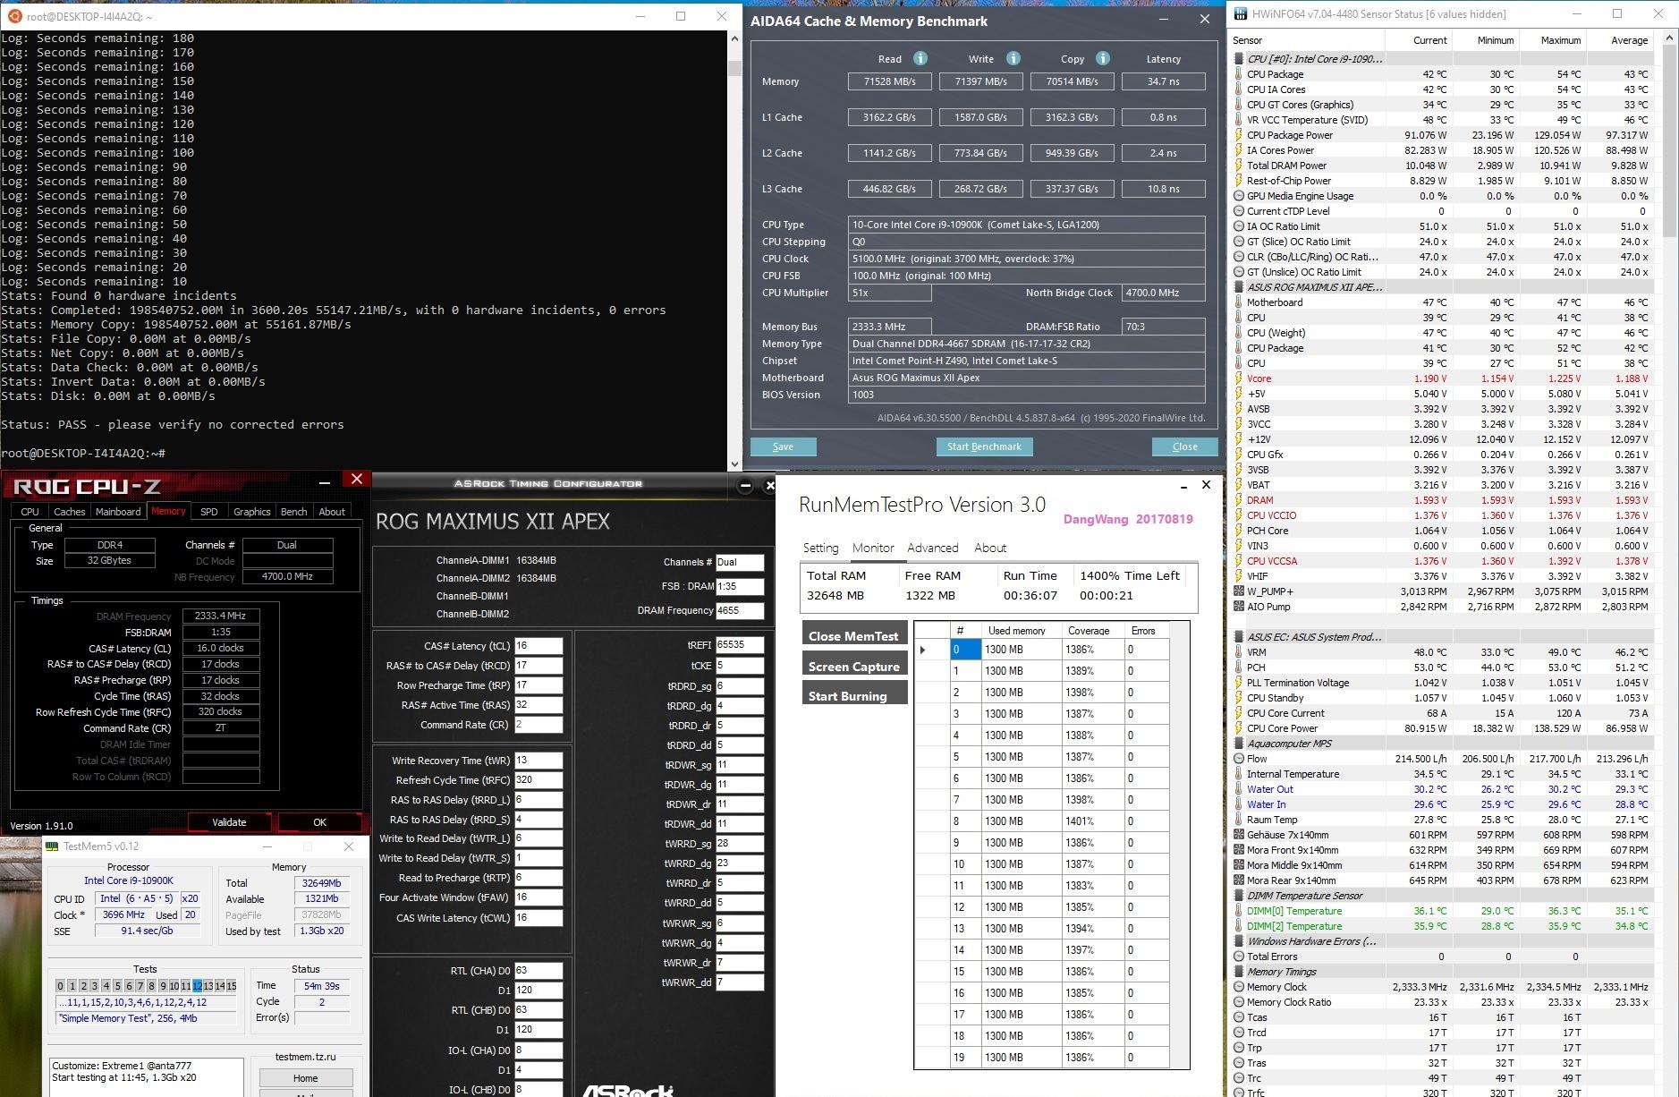Click the TestMem5 RAM stick title icon
The width and height of the screenshot is (1679, 1097).
coord(52,846)
